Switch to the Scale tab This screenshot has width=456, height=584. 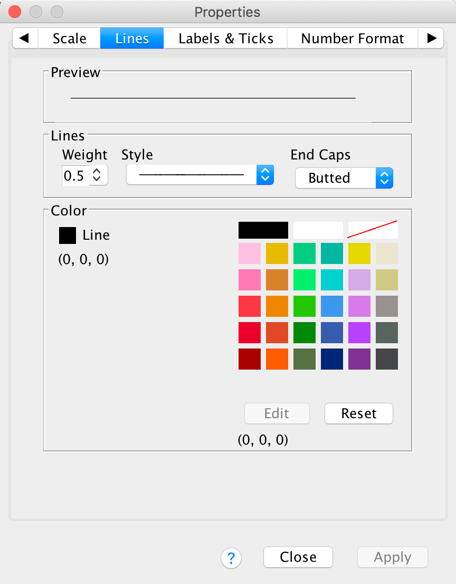pos(70,39)
